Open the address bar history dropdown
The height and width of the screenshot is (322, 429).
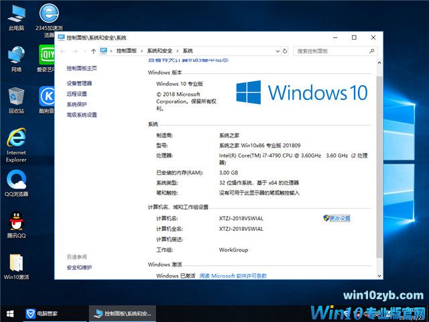[x=278, y=51]
